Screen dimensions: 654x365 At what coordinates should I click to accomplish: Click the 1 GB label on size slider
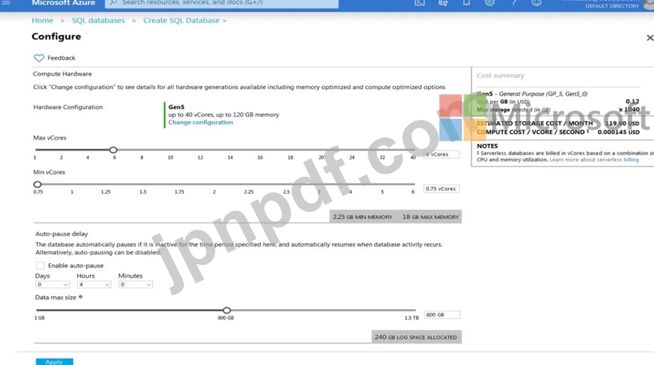coord(39,318)
